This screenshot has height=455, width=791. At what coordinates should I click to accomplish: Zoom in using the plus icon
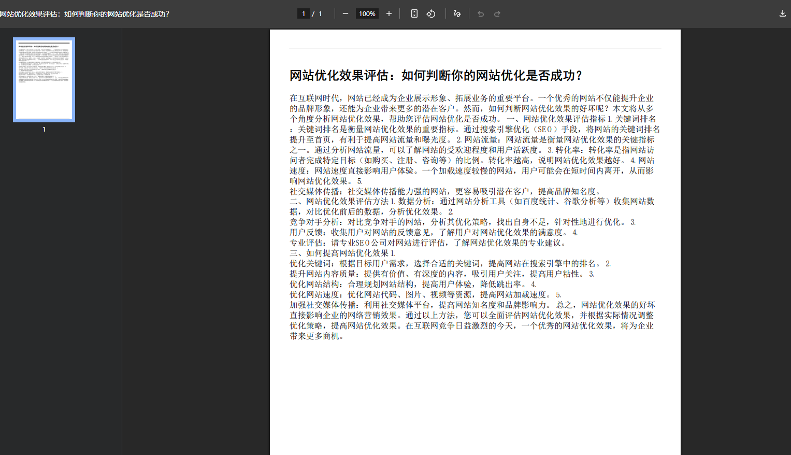[x=389, y=13]
